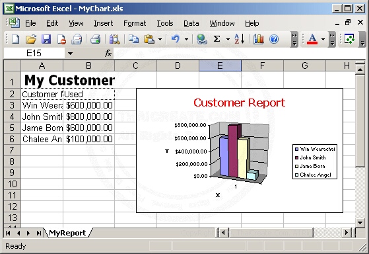Viewport: 369px width, 254px height.
Task: Open the Help menu
Action: coord(252,23)
